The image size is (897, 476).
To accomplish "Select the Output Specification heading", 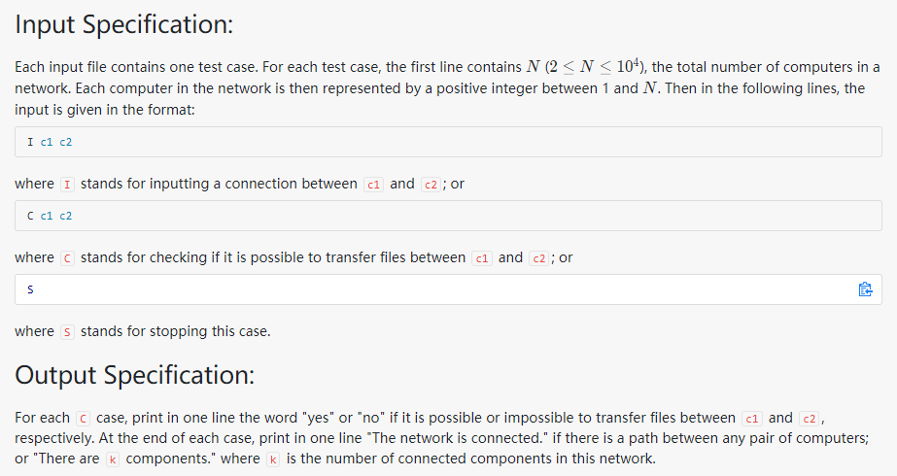I will pyautogui.click(x=134, y=375).
